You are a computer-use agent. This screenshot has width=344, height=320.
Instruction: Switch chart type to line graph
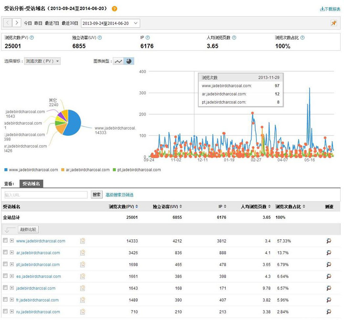(118, 61)
